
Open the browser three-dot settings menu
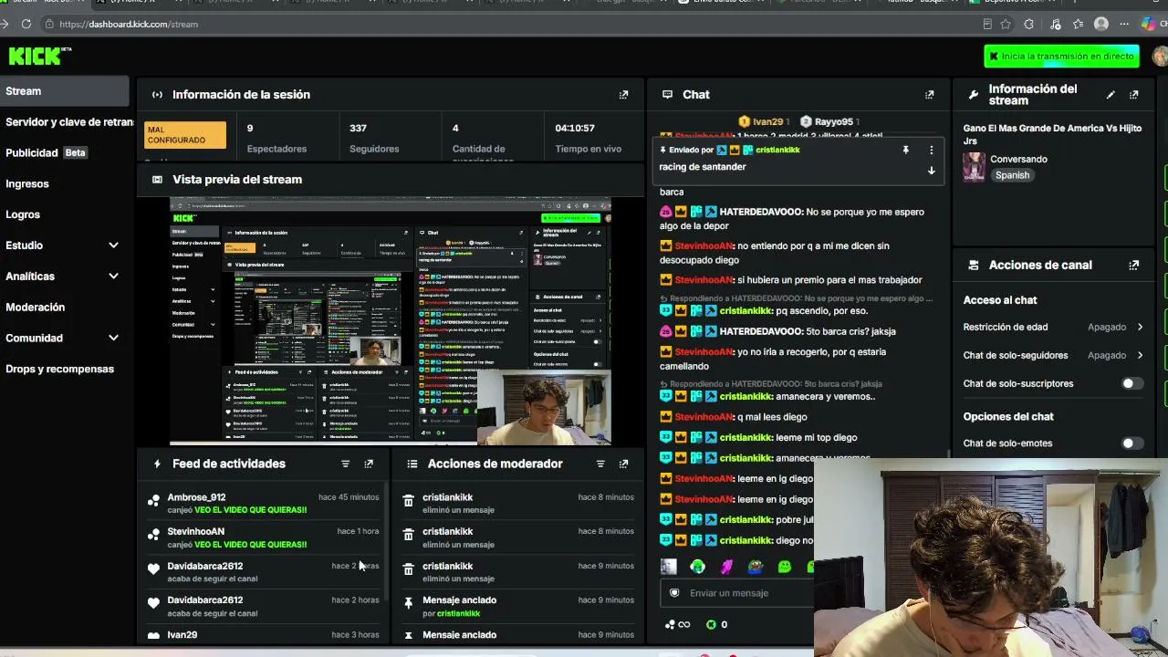[x=1124, y=25]
